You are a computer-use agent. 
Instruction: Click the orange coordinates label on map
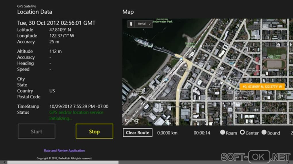262,87
